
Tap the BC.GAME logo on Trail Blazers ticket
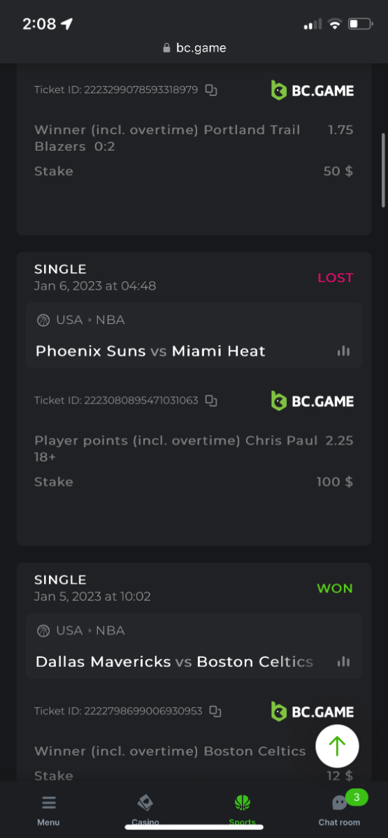[312, 90]
